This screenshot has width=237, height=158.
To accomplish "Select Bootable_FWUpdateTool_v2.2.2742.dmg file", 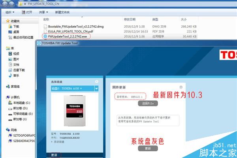I will point(76,26).
